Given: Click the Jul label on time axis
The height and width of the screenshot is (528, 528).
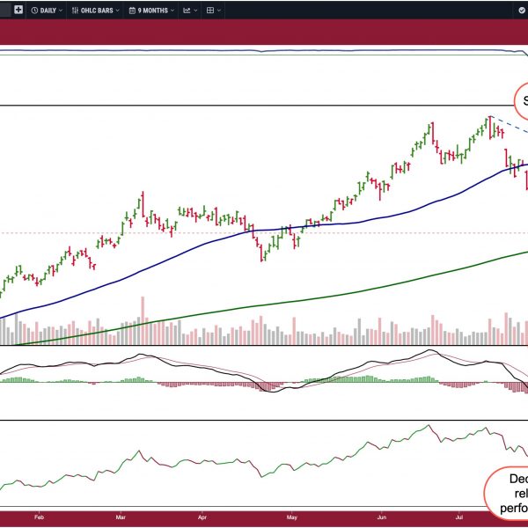Looking at the screenshot, I should click(x=459, y=517).
